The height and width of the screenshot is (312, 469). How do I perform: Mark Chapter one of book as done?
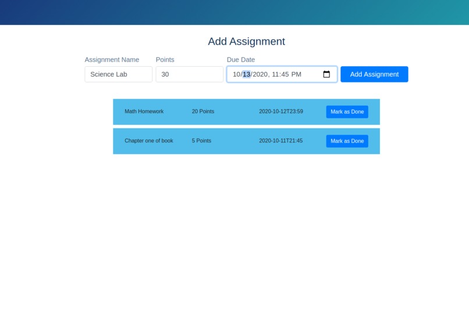click(347, 141)
